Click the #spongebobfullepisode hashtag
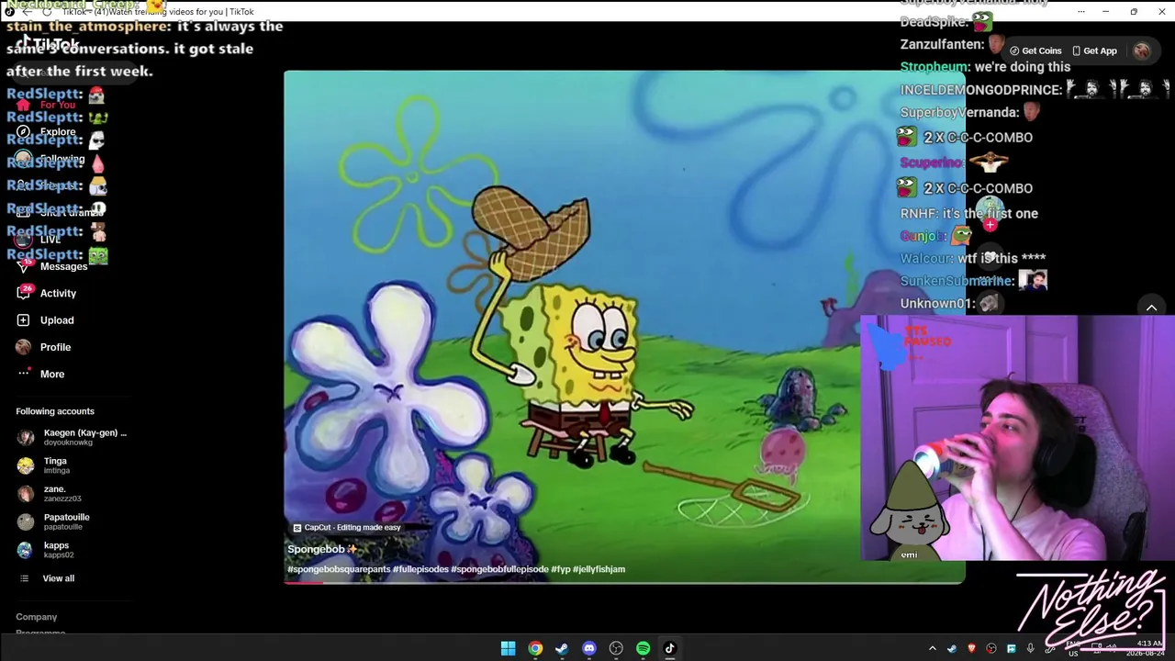 (499, 569)
